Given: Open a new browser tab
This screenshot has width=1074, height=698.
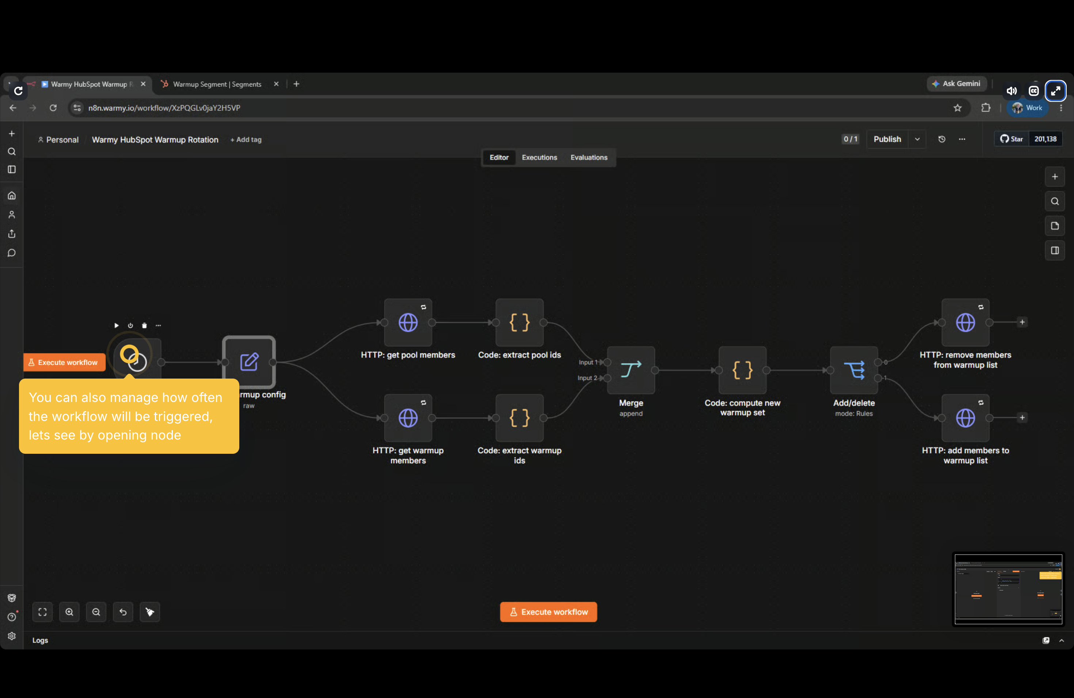Looking at the screenshot, I should click(297, 84).
